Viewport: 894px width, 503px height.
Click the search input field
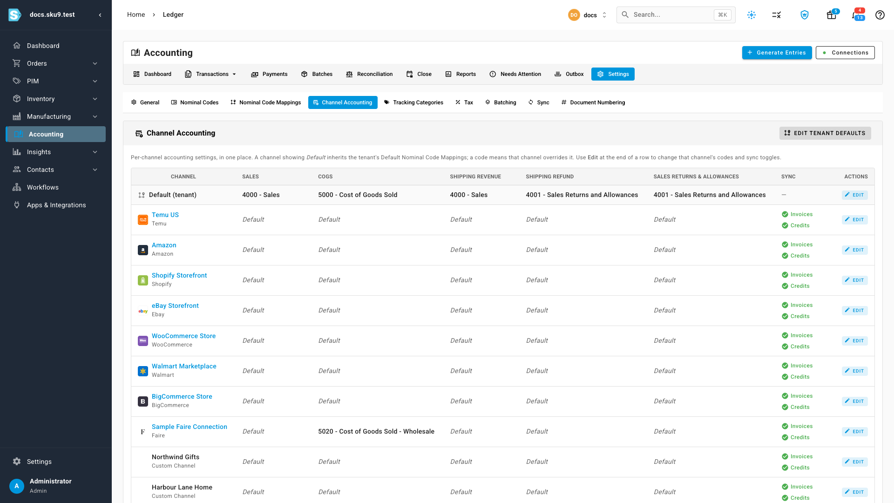coord(676,15)
